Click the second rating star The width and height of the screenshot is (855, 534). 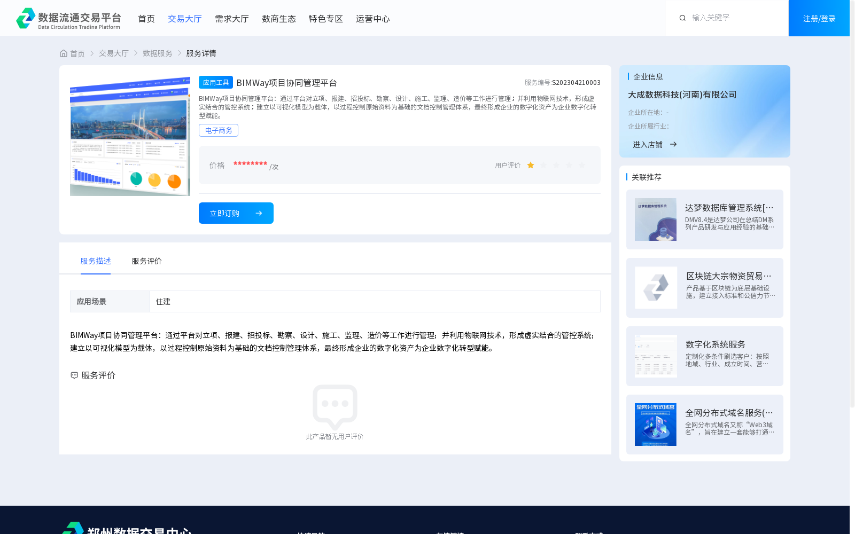pyautogui.click(x=543, y=166)
